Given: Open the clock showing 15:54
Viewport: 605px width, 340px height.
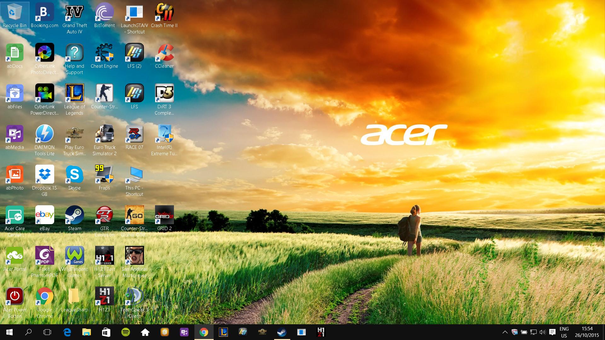Looking at the screenshot, I should (x=587, y=332).
